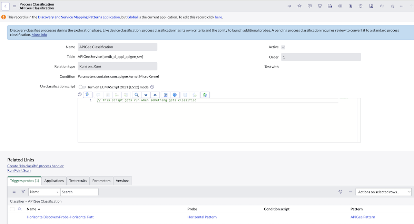The height and width of the screenshot is (224, 414).
Task: Click the disabled save icon in script toolbar
Action: [185, 95]
